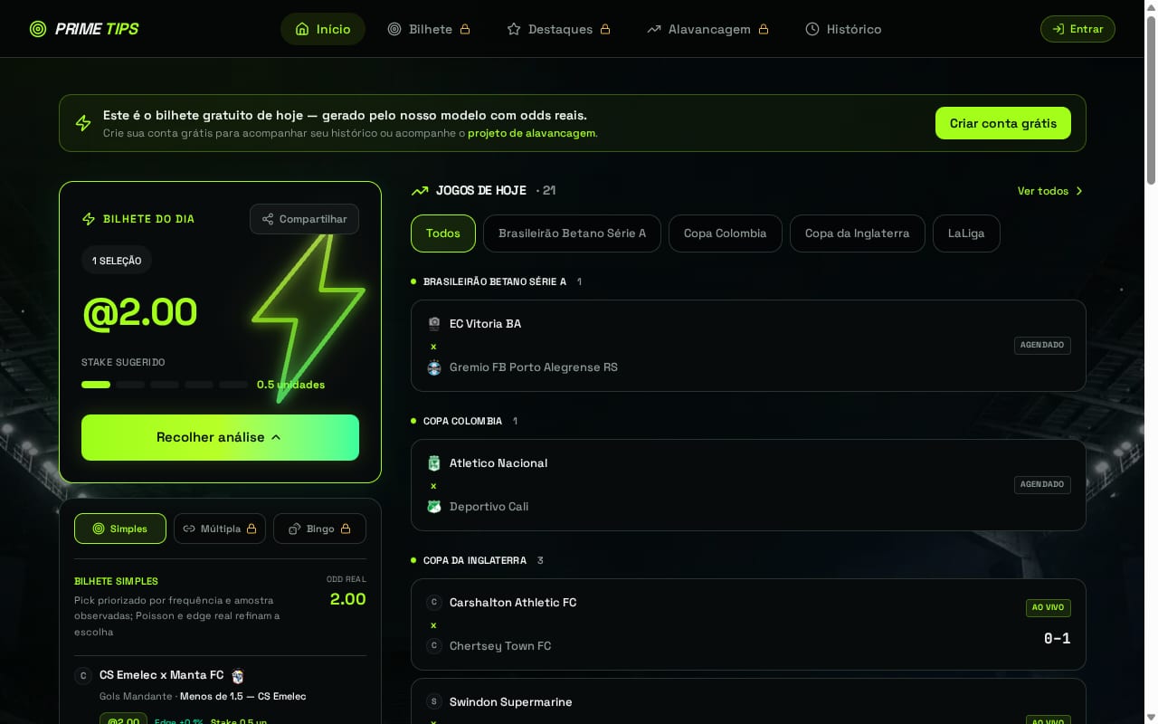Click the star icon beside Destaques
The width and height of the screenshot is (1158, 724).
[514, 29]
